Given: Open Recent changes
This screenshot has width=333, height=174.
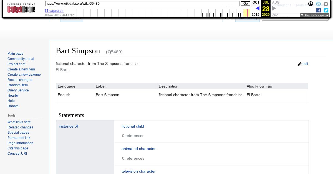Looking at the screenshot, I should [x=20, y=80].
